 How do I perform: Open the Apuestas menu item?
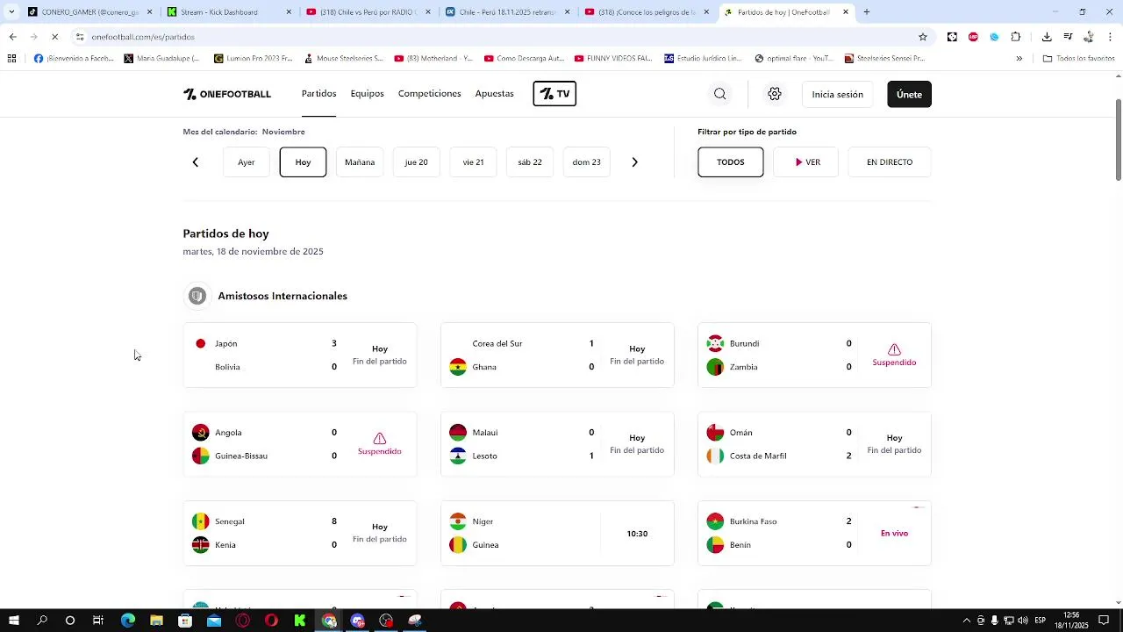(495, 94)
